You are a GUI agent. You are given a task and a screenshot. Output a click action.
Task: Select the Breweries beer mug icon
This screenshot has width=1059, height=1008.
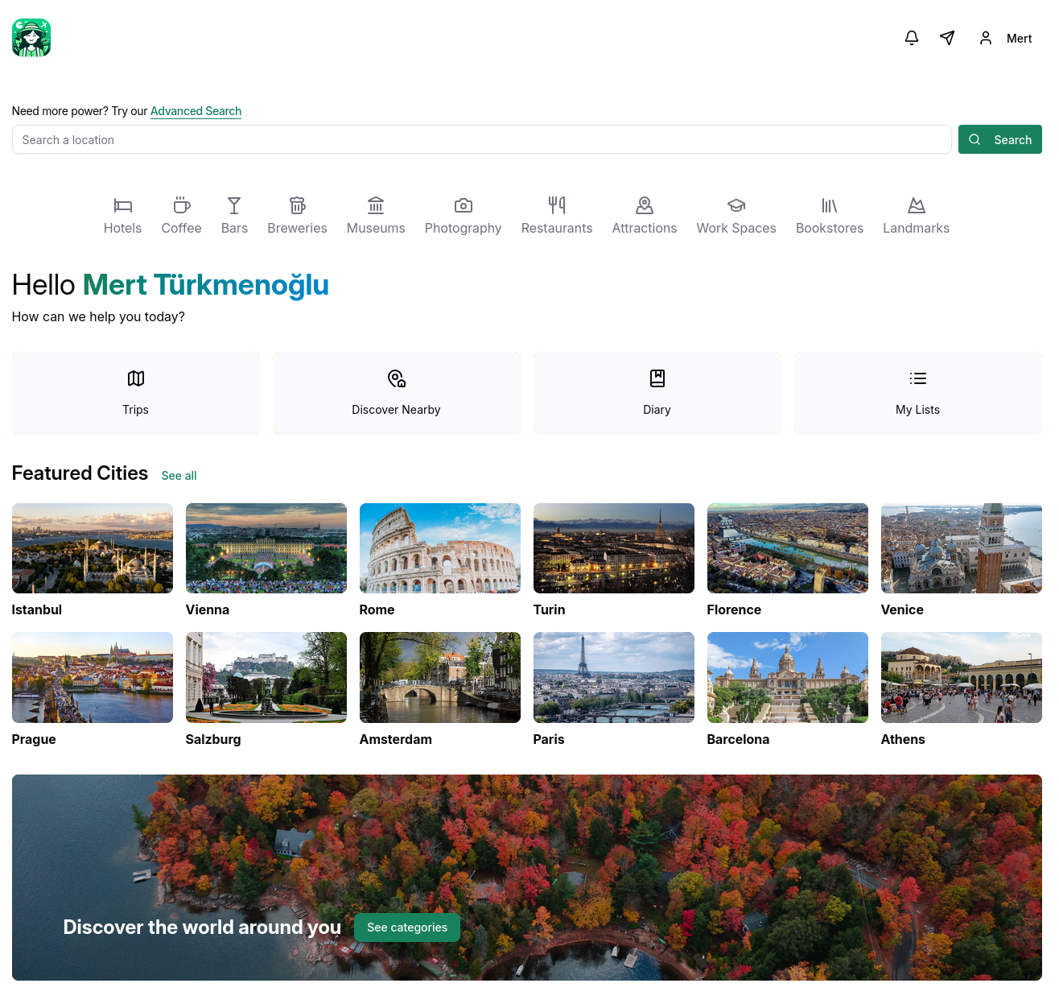(298, 205)
